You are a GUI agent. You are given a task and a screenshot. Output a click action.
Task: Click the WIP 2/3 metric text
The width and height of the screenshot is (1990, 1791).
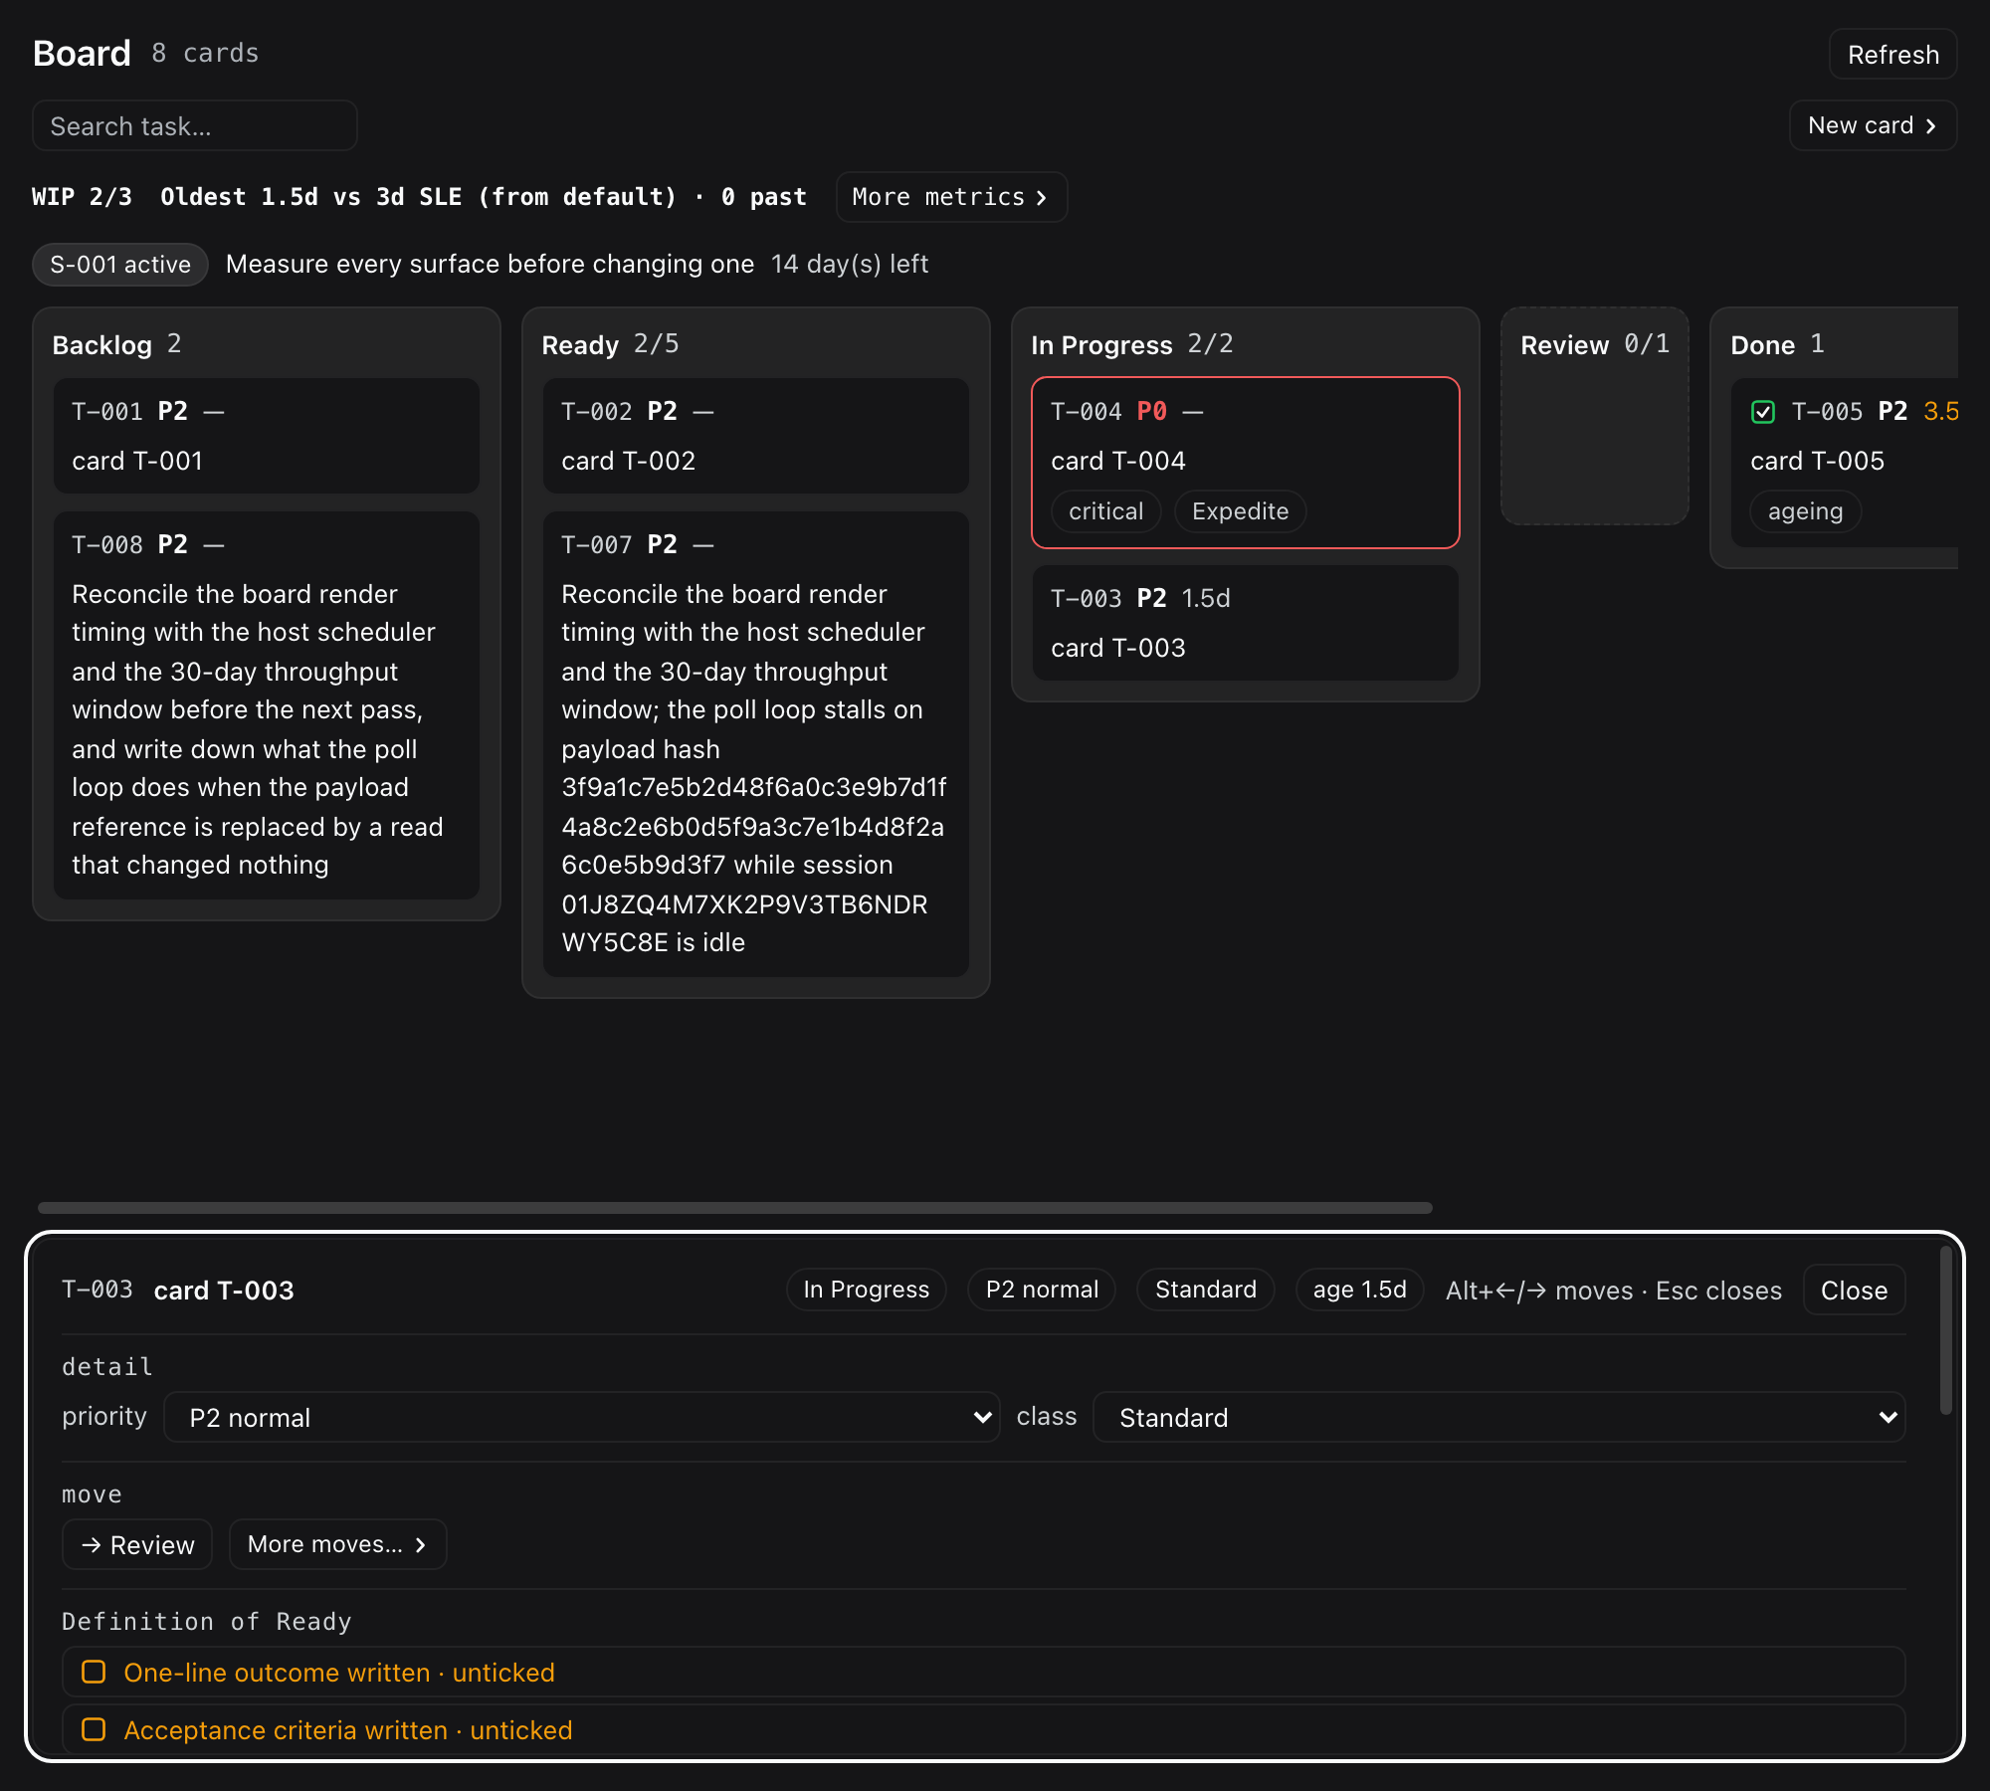(x=82, y=197)
